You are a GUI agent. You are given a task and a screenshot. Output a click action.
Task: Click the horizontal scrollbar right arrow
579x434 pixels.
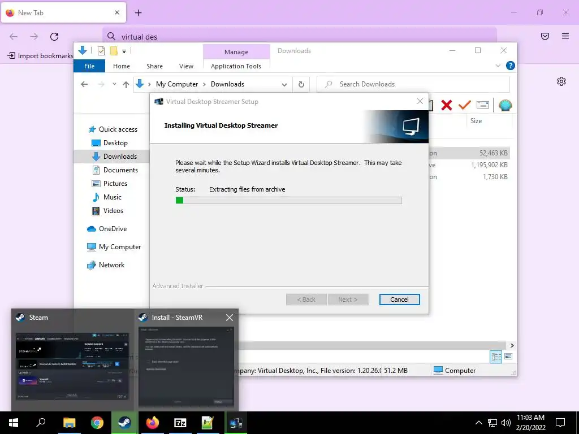[512, 345]
